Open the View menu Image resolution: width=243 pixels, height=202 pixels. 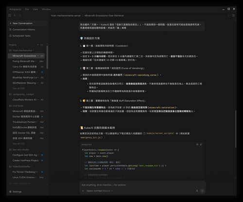coord(35,9)
